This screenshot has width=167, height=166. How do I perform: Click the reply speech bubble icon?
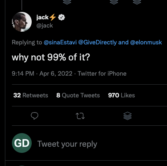coord(35,116)
